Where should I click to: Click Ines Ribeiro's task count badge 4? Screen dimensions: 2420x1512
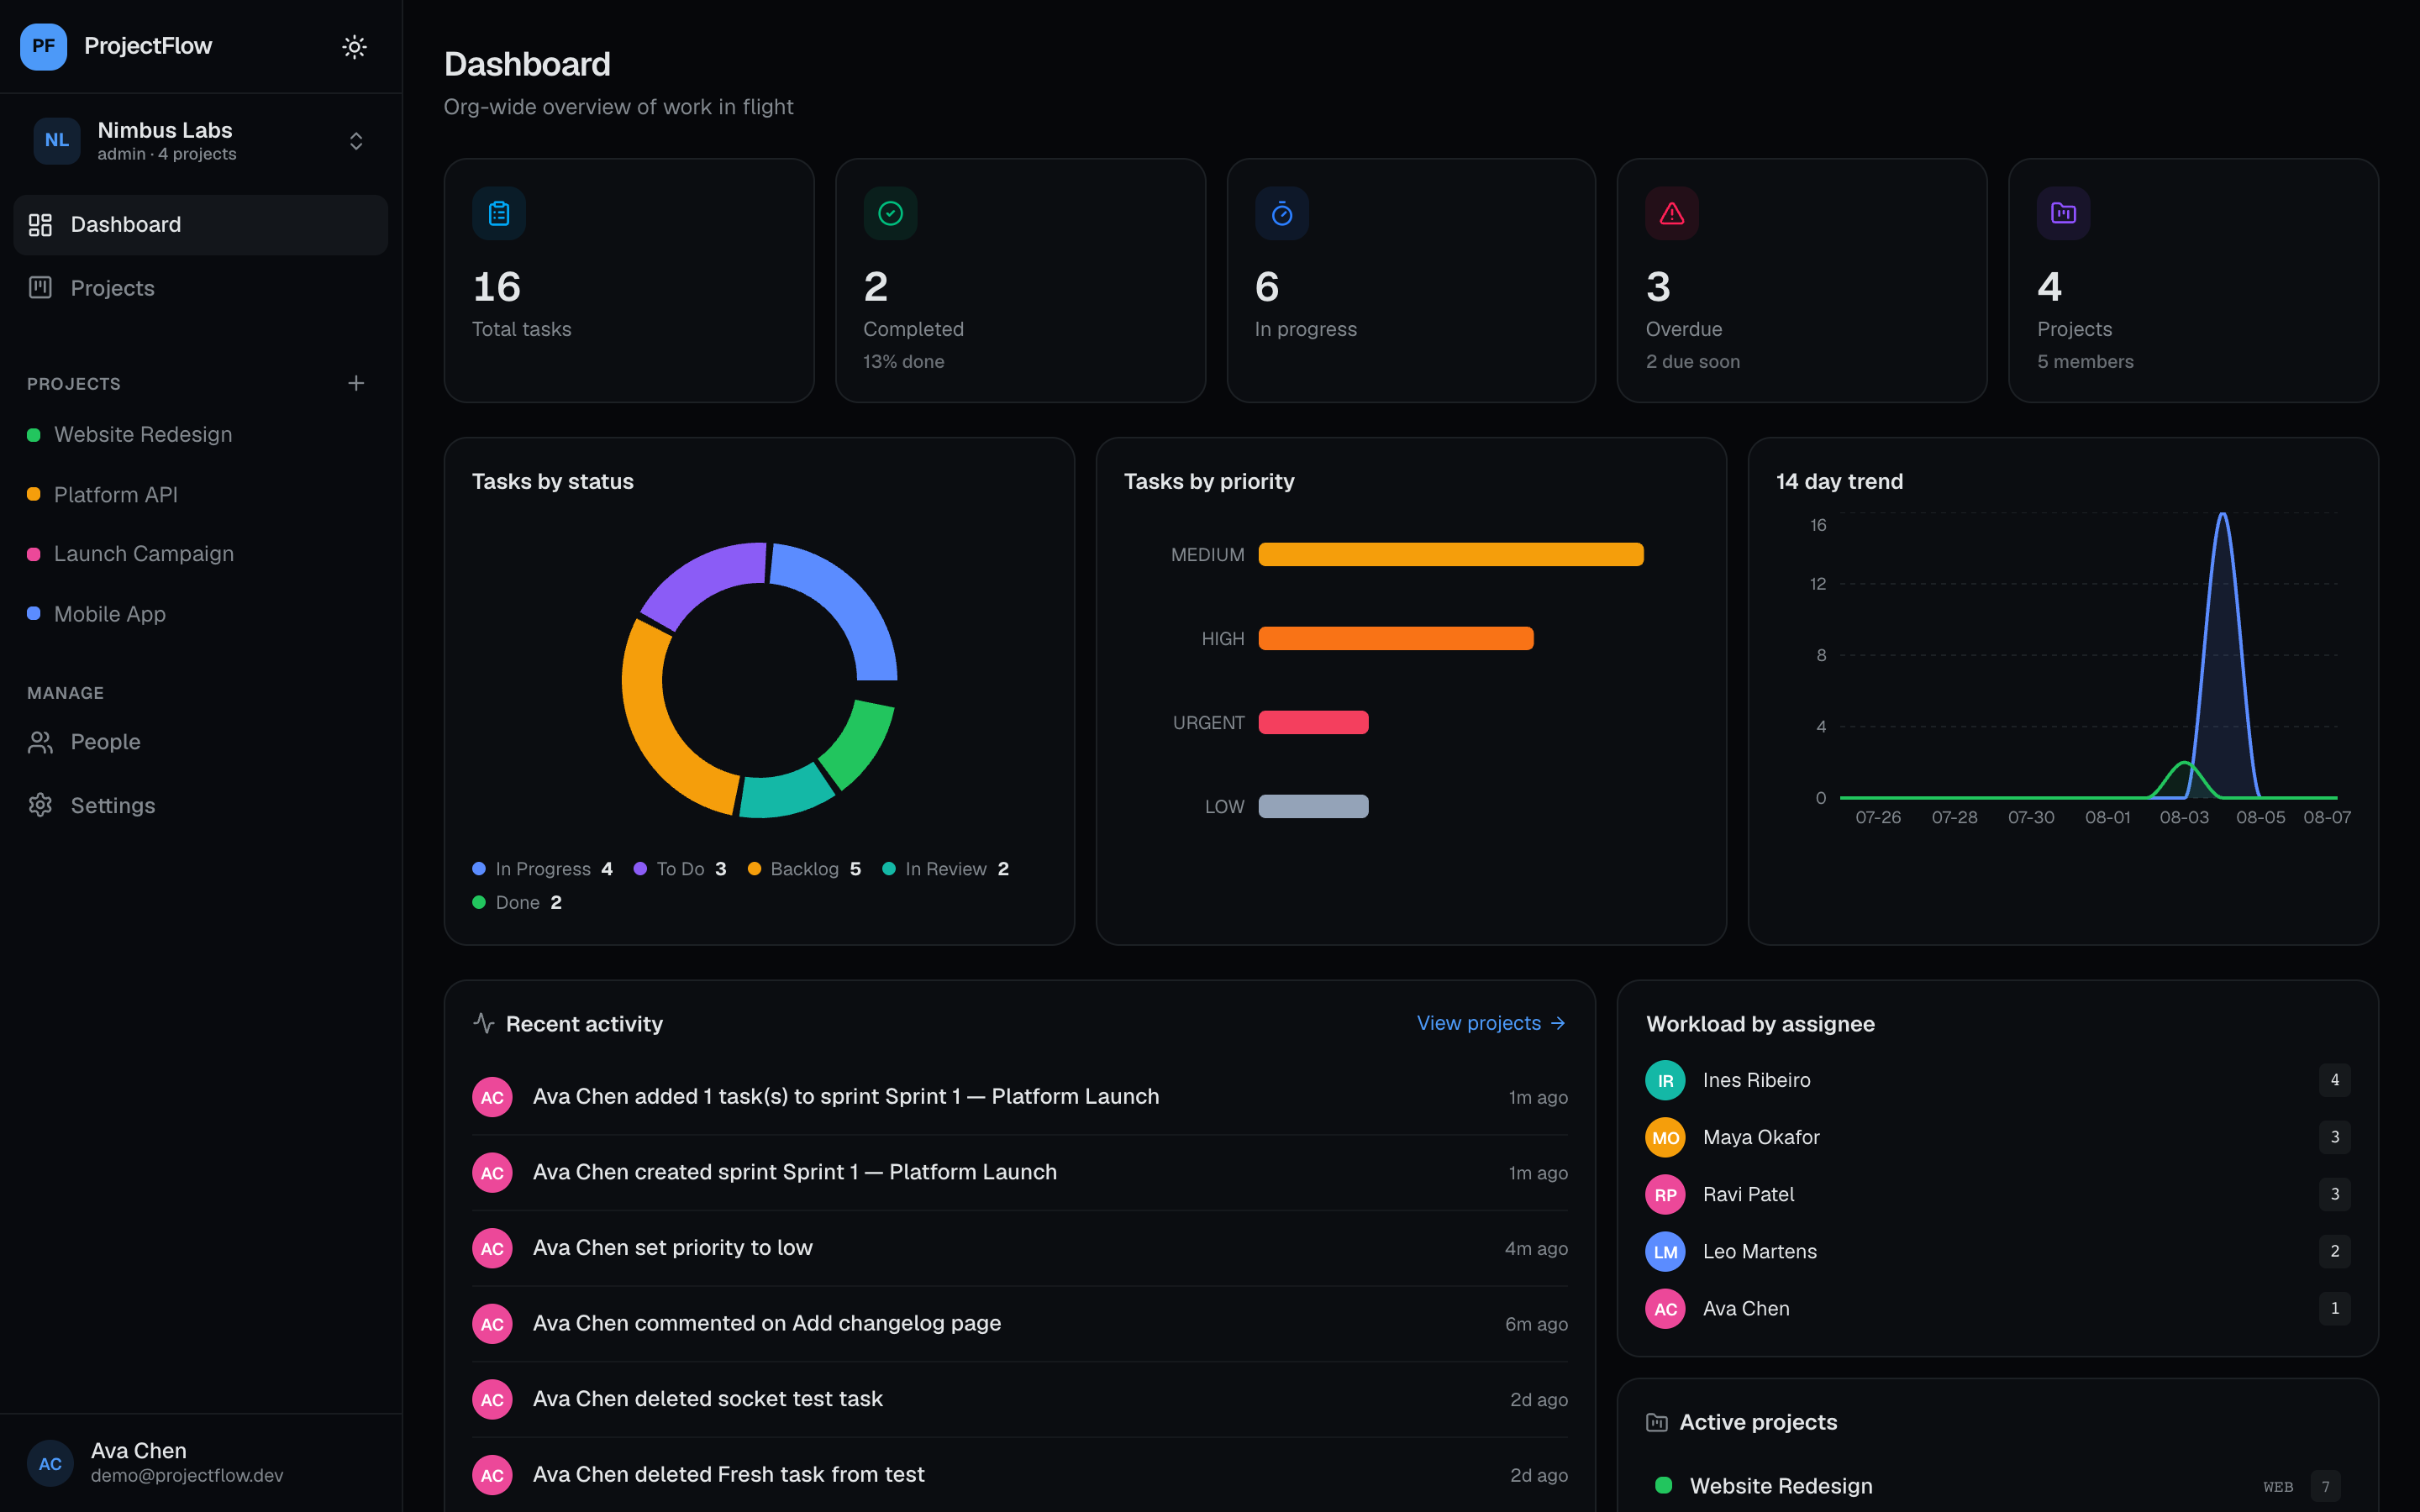[x=2335, y=1080]
